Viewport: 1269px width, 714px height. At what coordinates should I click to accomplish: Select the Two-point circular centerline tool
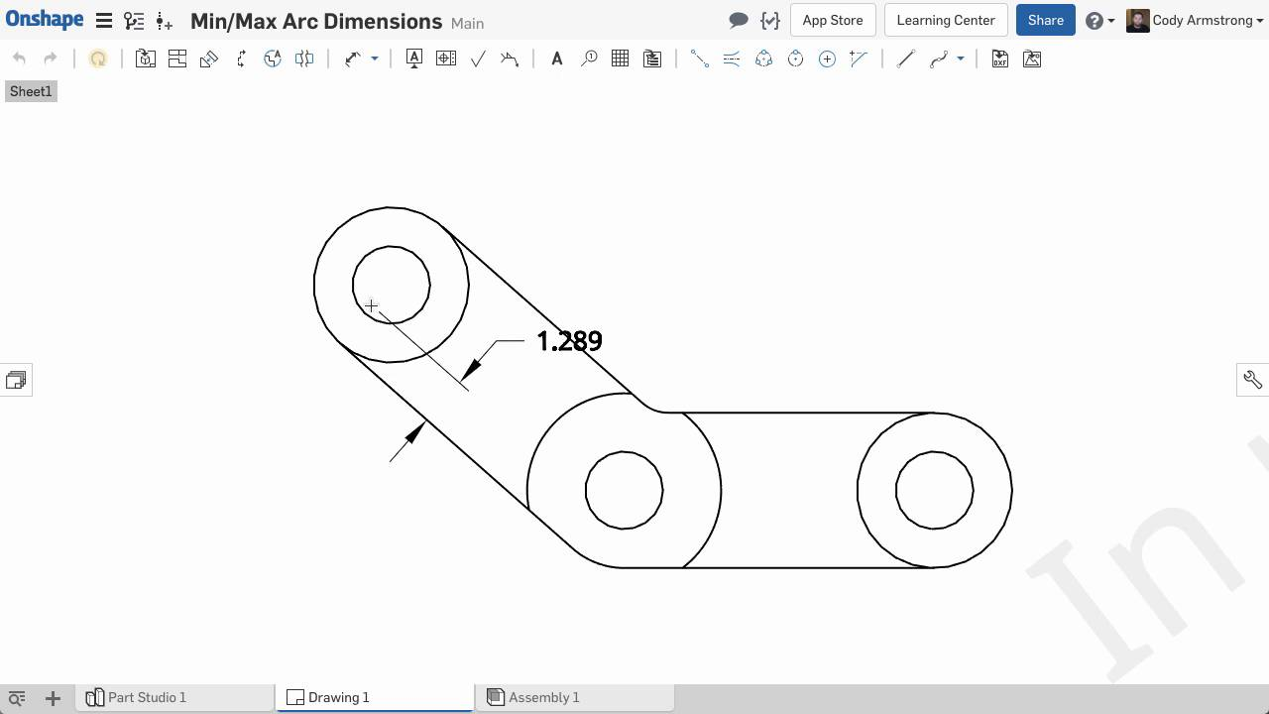point(795,59)
